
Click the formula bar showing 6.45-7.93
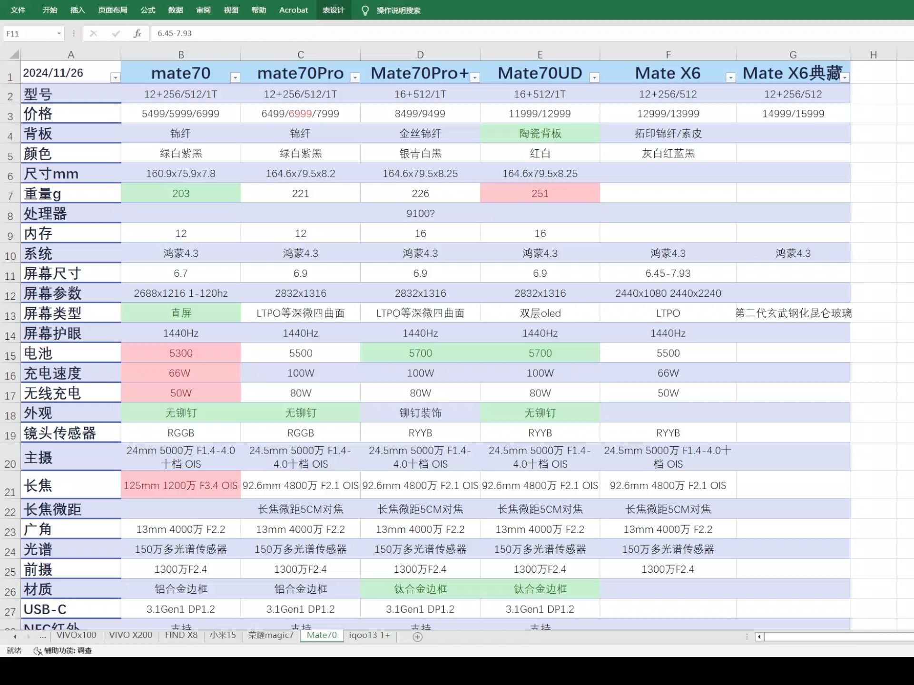532,33
